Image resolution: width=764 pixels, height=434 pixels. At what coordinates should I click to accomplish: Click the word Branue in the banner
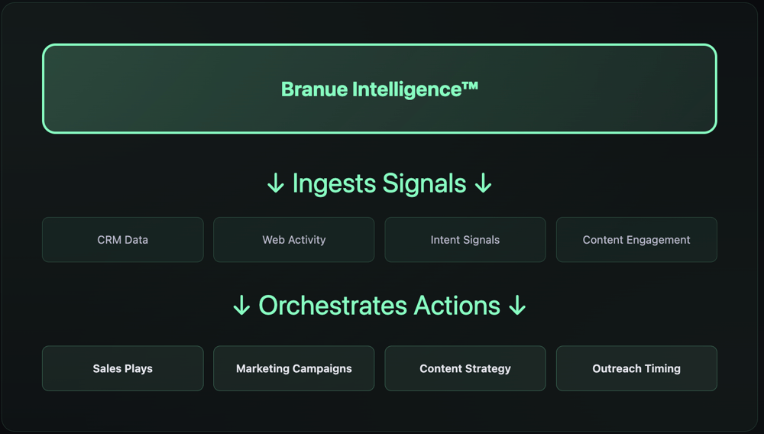(x=314, y=89)
